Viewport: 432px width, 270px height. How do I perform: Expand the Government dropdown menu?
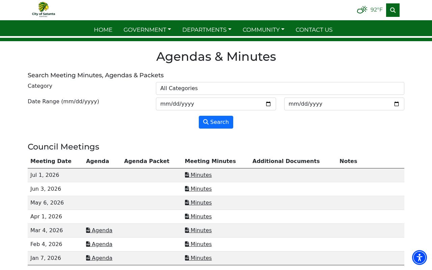click(x=147, y=30)
